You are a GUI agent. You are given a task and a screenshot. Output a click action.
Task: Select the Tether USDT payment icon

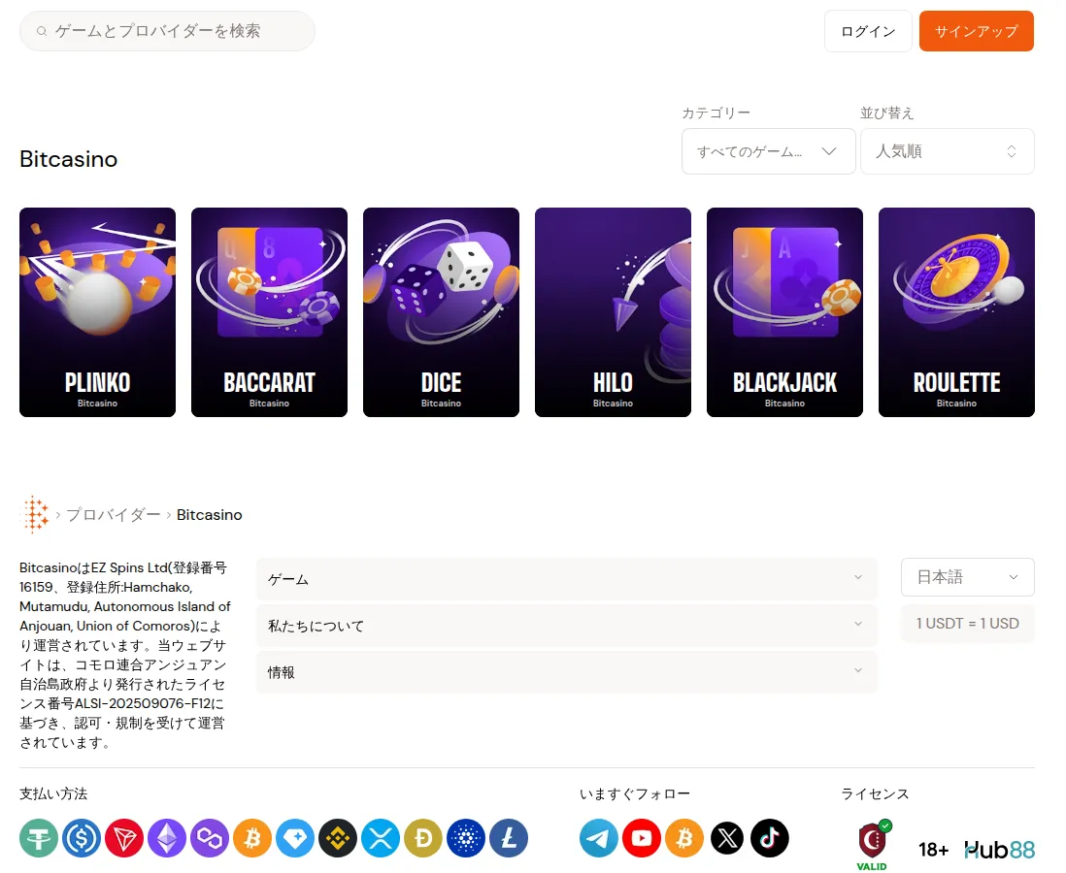point(39,838)
